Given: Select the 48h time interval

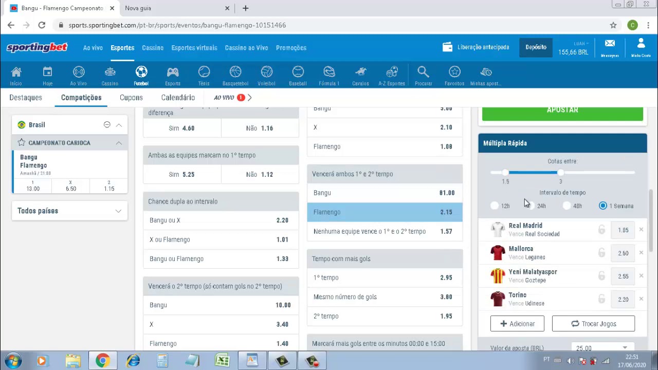Looking at the screenshot, I should point(566,206).
